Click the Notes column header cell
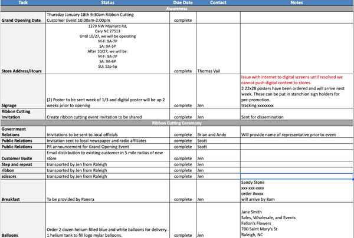This screenshot has width=354, height=238. [x=296, y=3]
